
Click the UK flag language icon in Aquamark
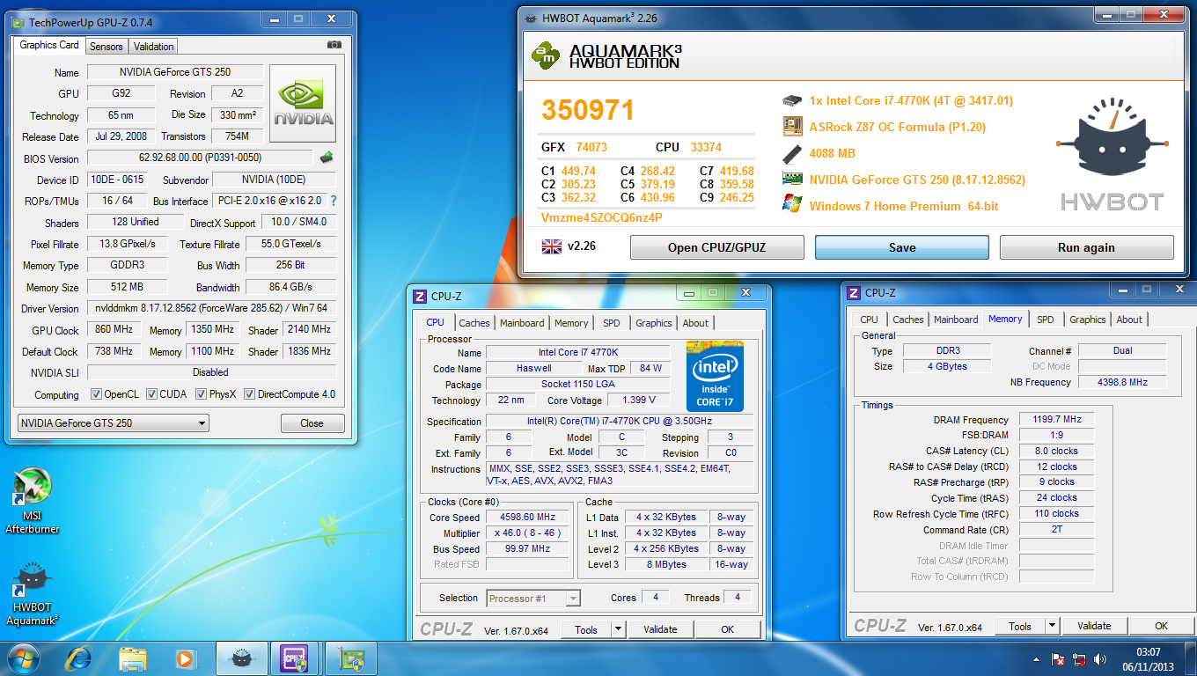coord(552,246)
